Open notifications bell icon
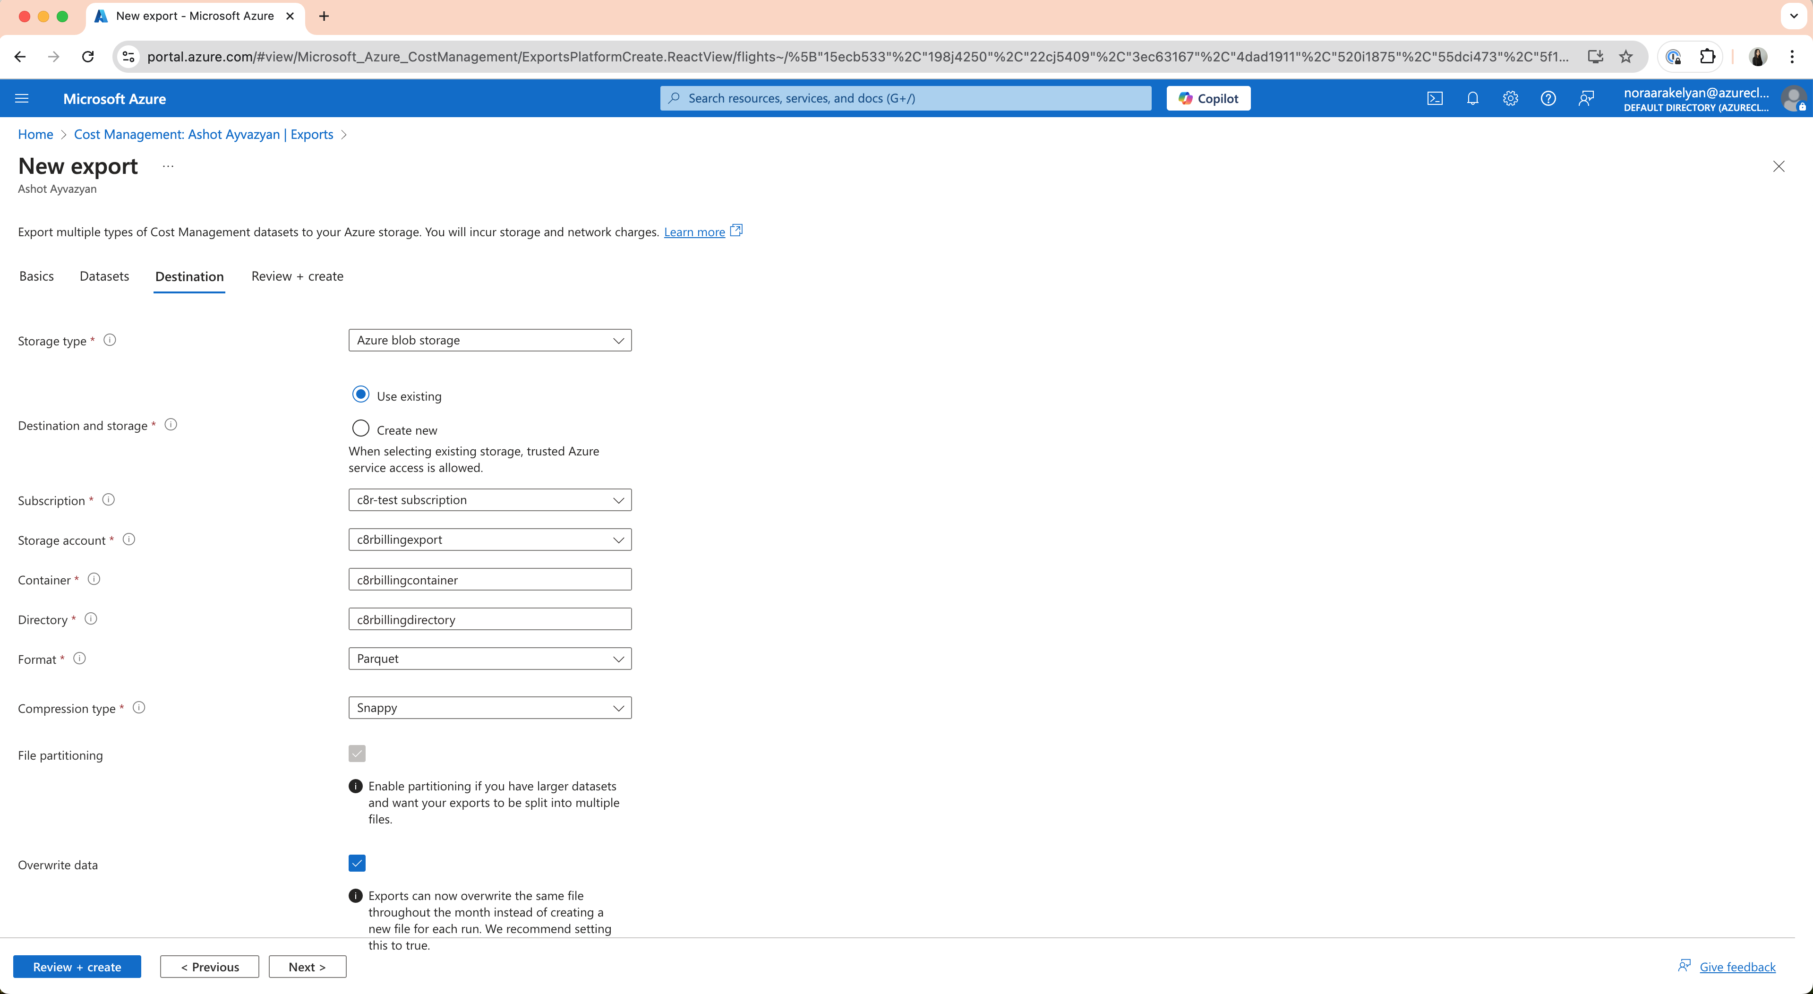 point(1472,99)
